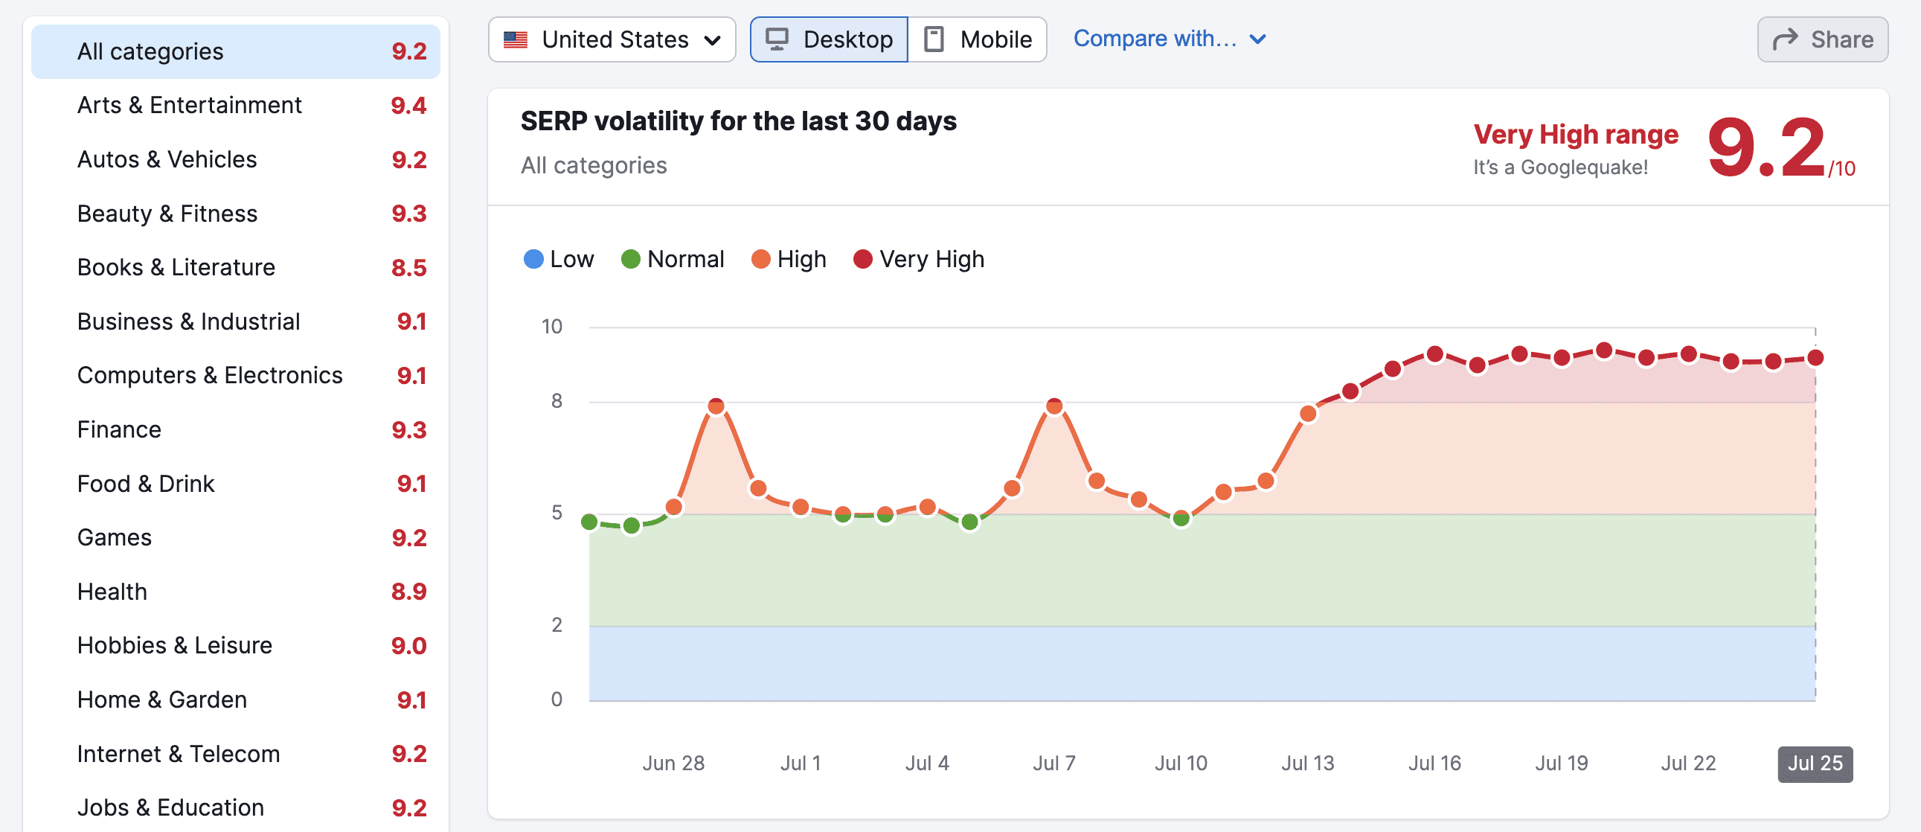The height and width of the screenshot is (832, 1921).
Task: Click the chevron beside Compare with
Action: (1258, 39)
